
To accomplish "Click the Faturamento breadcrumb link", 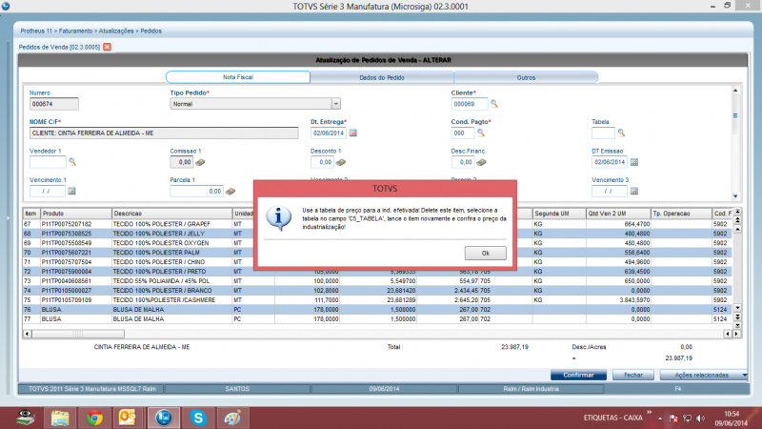I will (x=76, y=31).
